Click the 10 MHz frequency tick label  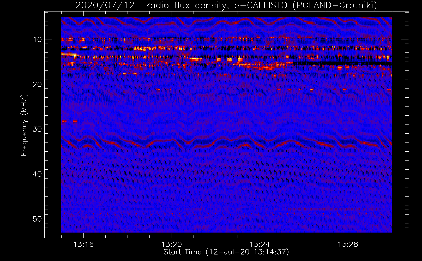(x=38, y=39)
